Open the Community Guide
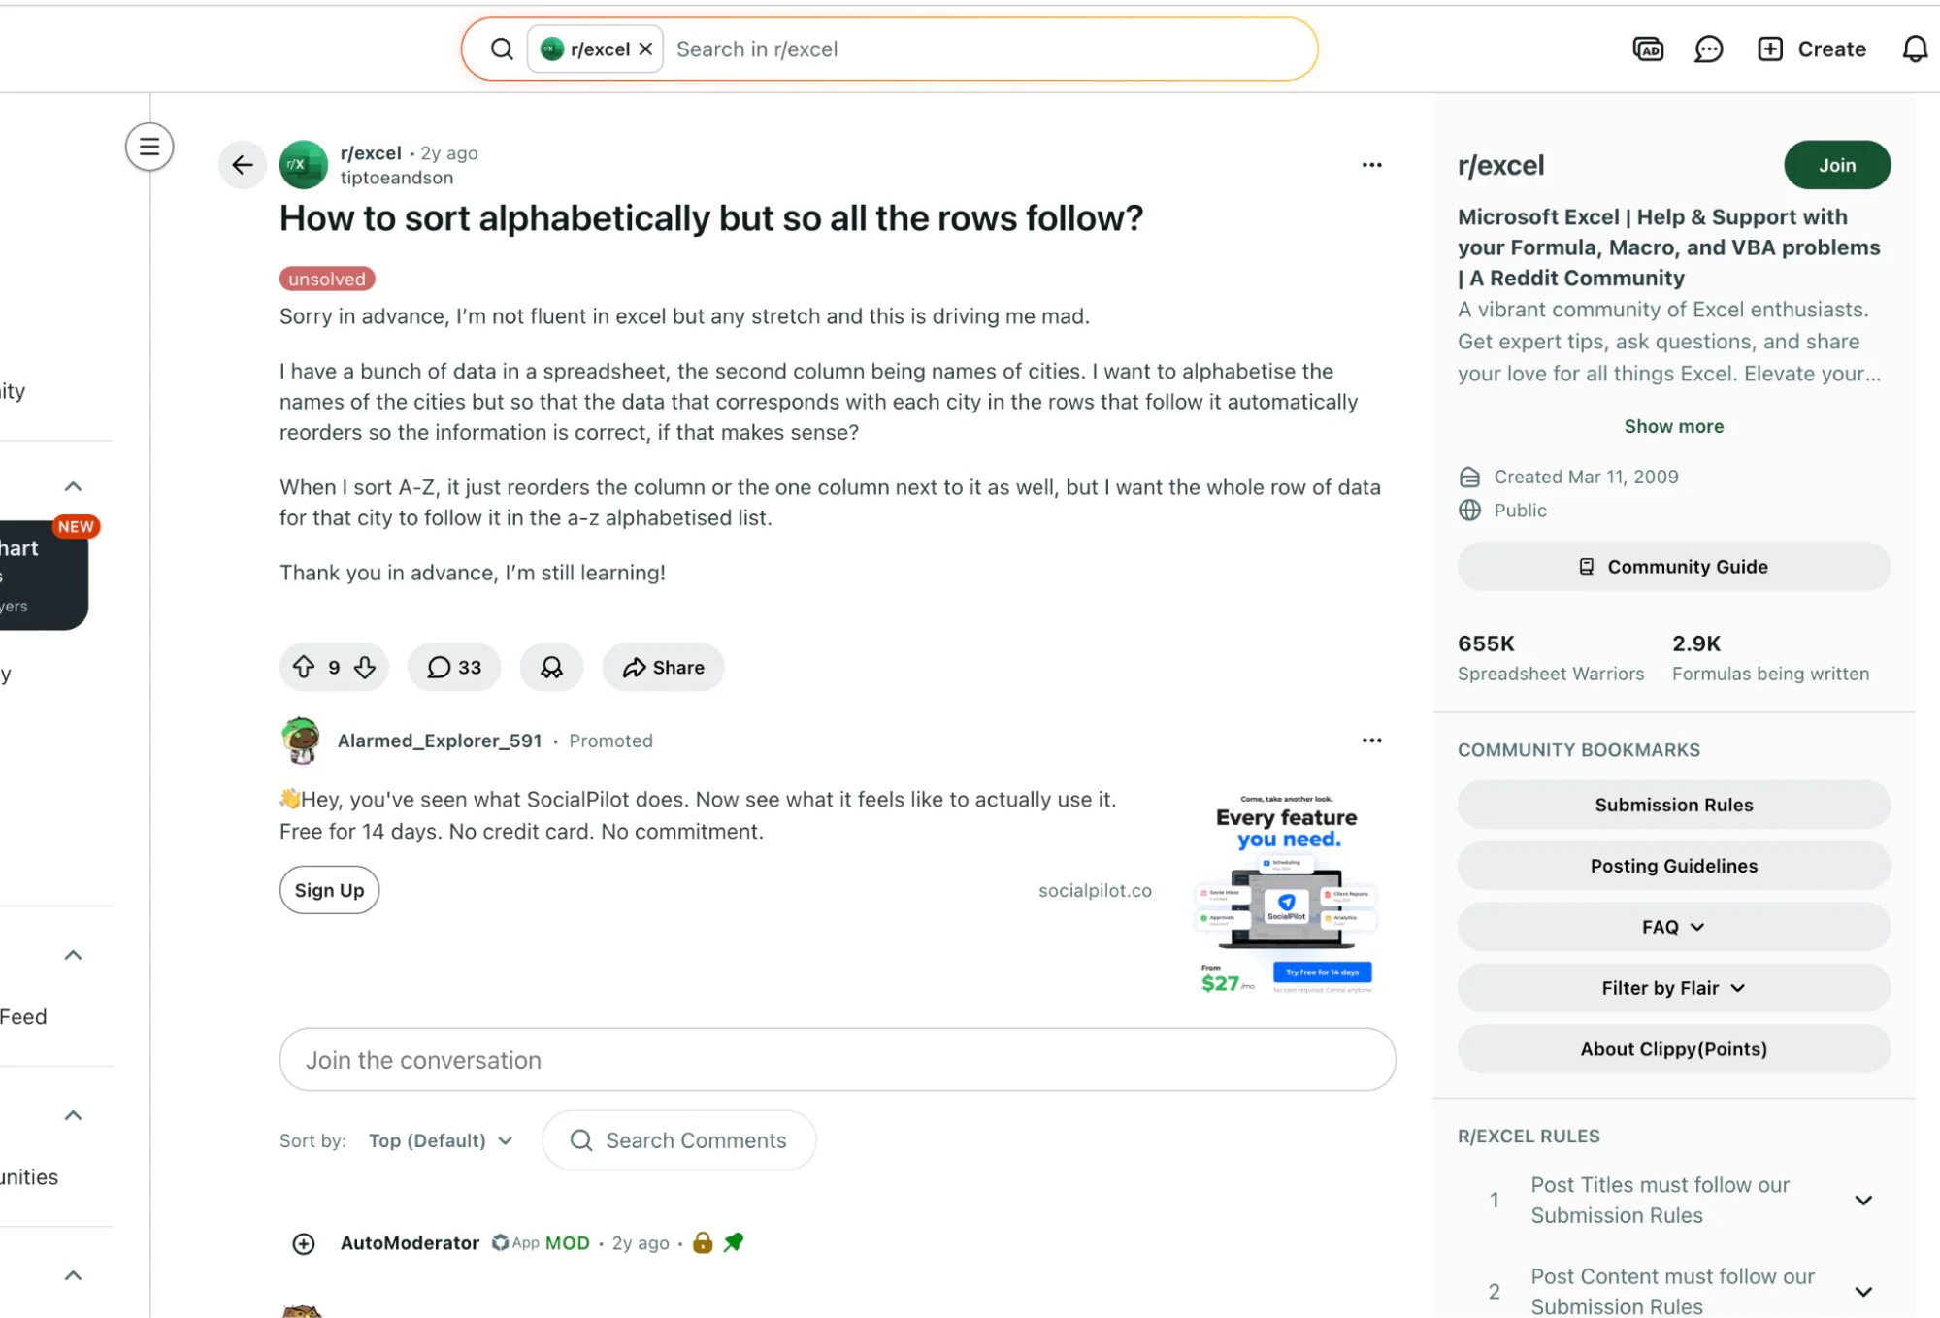Image resolution: width=1940 pixels, height=1318 pixels. (1673, 567)
